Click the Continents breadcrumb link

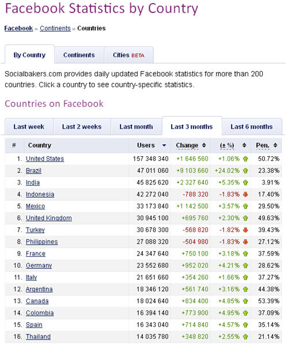click(55, 28)
